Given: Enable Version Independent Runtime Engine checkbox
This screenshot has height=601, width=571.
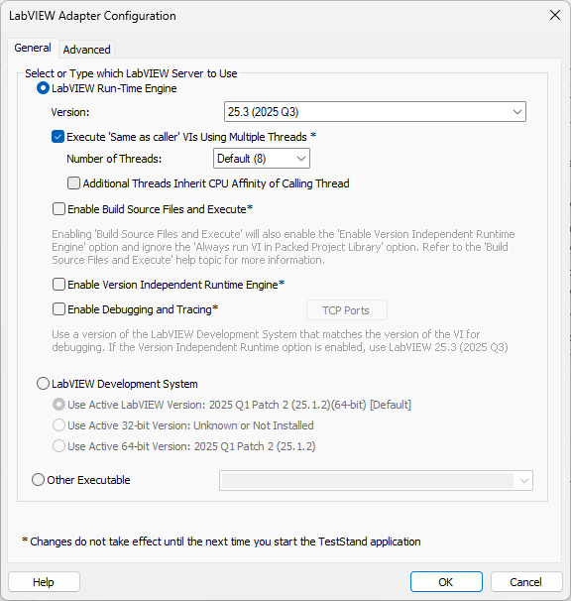Looking at the screenshot, I should pyautogui.click(x=58, y=285).
